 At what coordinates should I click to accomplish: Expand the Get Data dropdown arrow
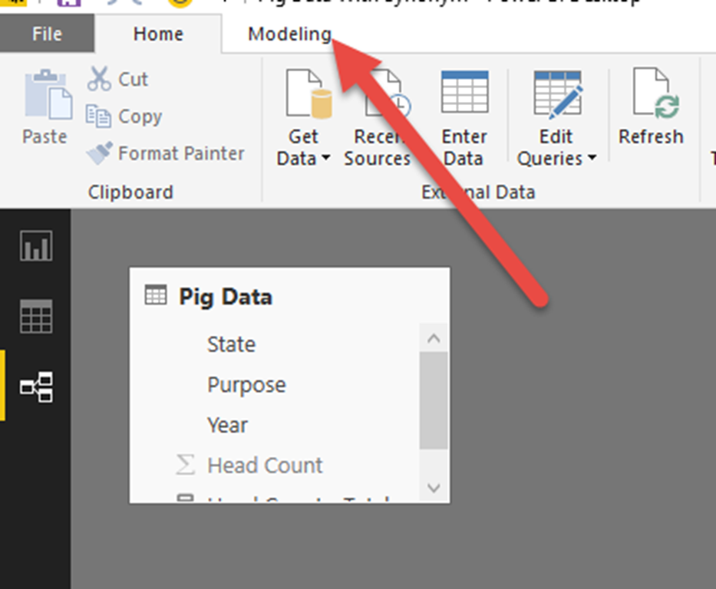pos(325,159)
